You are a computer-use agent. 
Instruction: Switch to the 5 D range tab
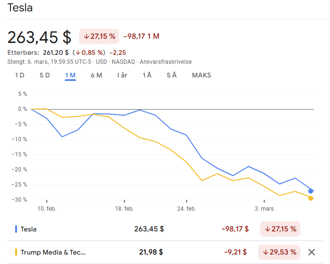pos(44,75)
